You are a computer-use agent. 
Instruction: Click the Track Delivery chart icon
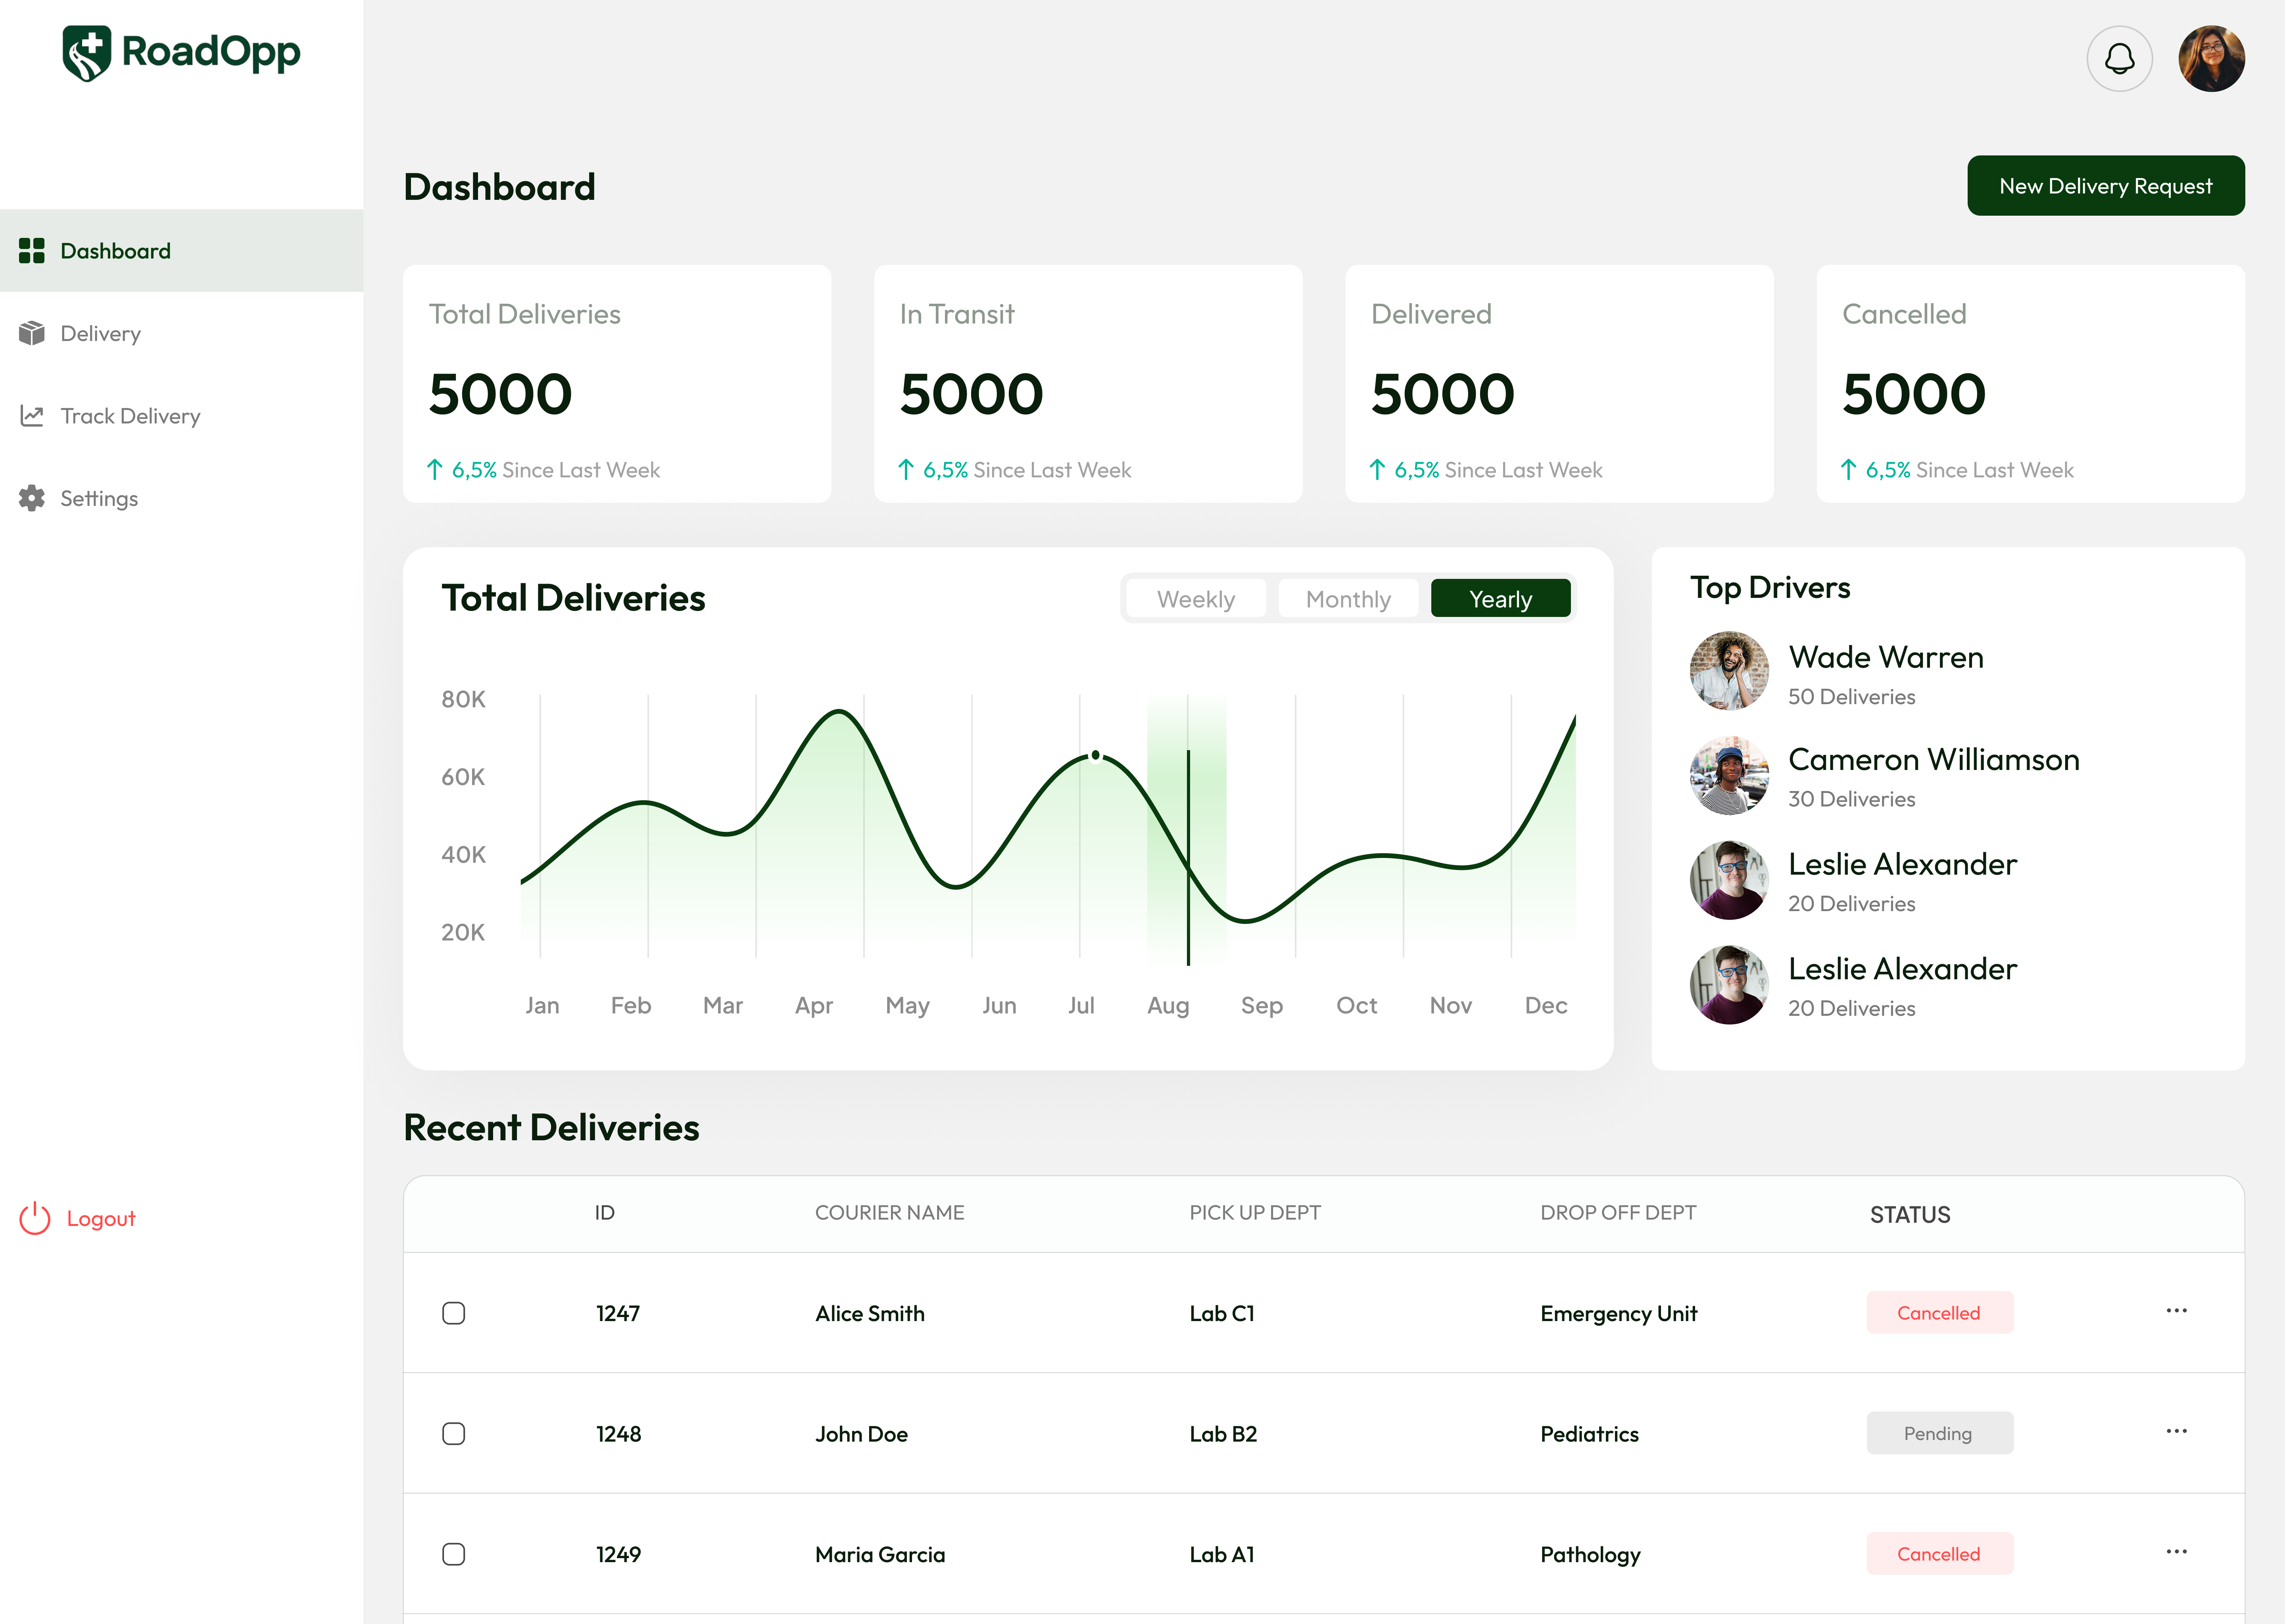(x=32, y=416)
